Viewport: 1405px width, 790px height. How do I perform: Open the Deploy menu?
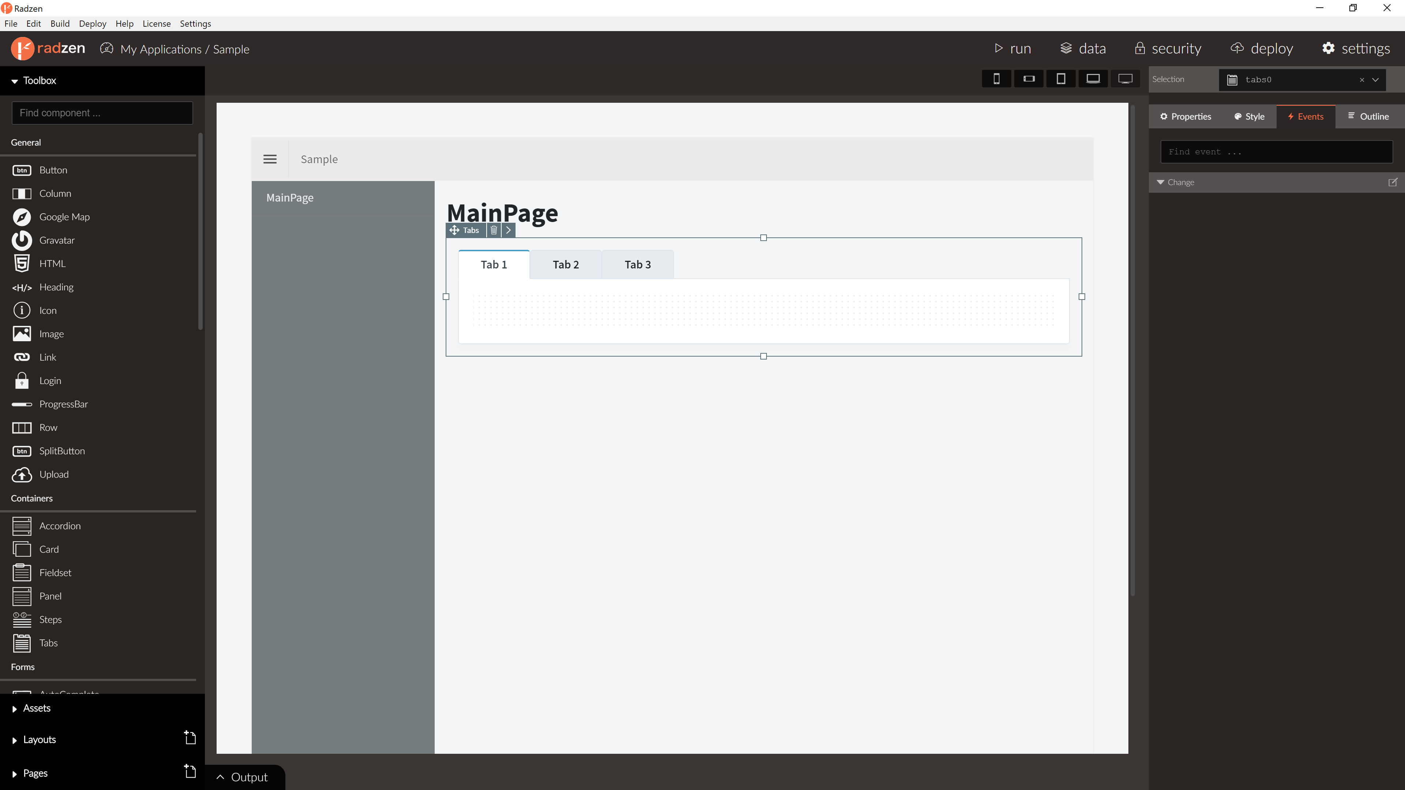[x=92, y=23]
